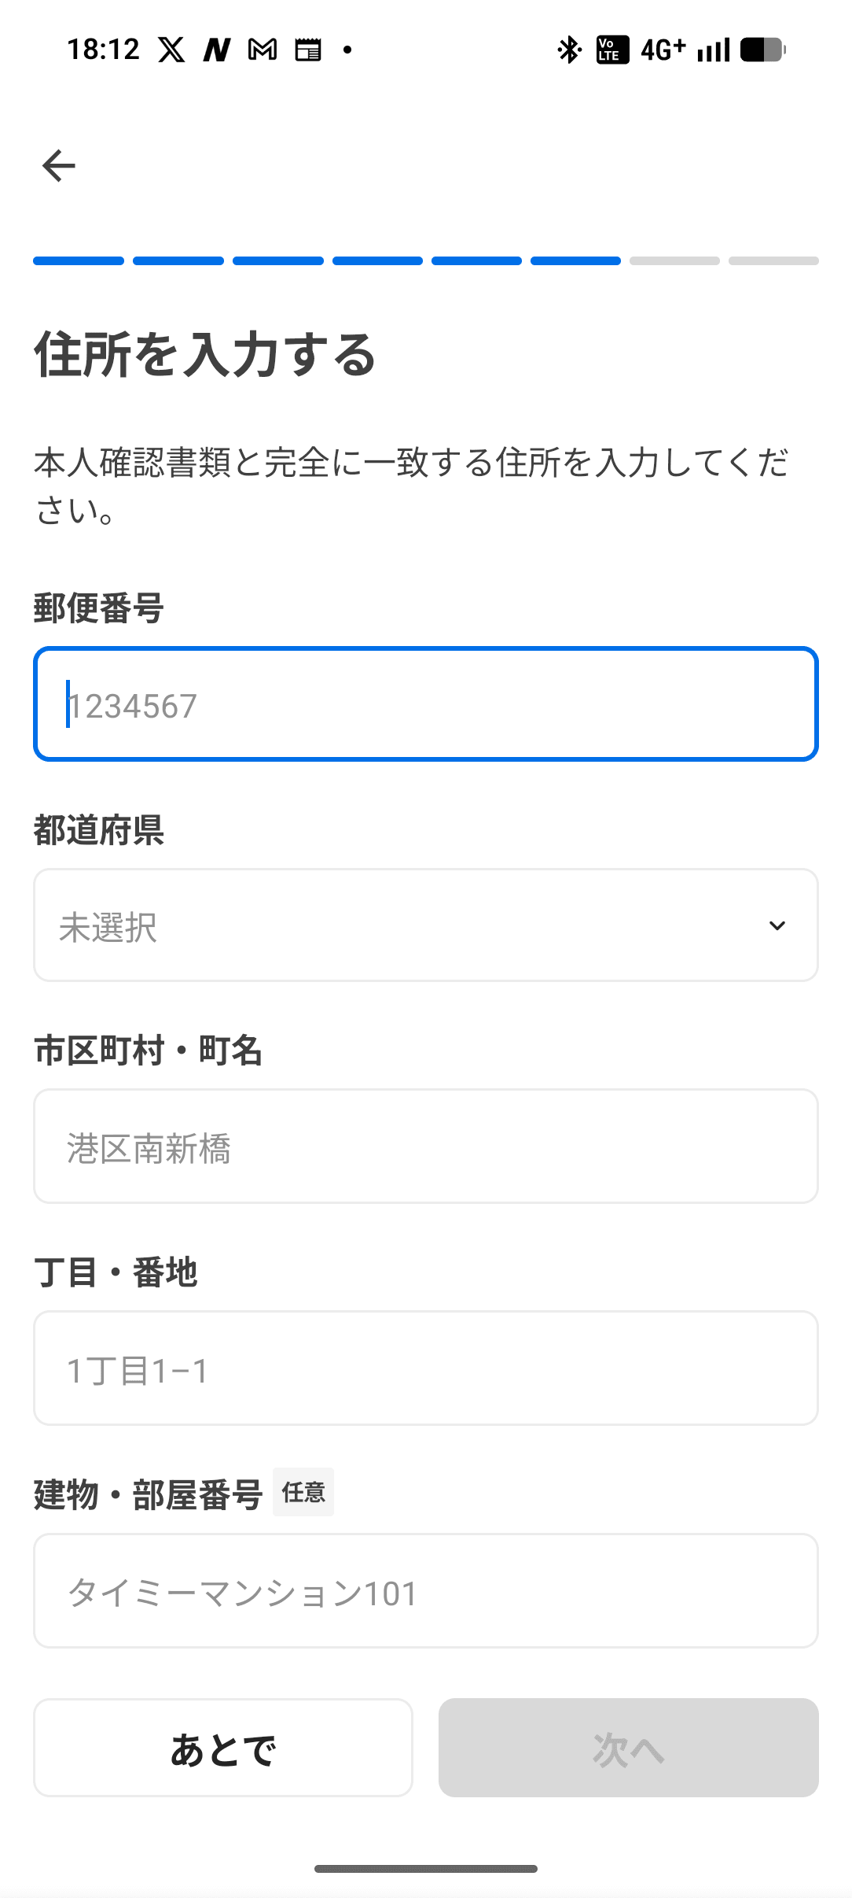Click the chevron in prefecture selector
Image resolution: width=852 pixels, height=1898 pixels.
pos(777,926)
